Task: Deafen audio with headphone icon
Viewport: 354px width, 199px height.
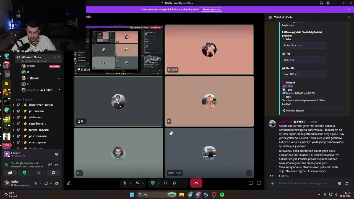Action: 46,183
